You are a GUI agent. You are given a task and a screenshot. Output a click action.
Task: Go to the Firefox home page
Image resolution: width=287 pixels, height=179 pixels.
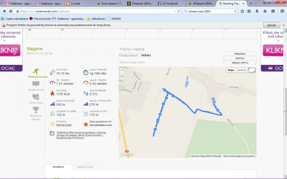pyautogui.click(x=265, y=11)
